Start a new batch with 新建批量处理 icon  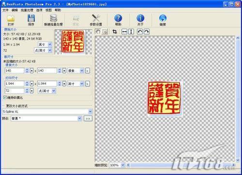point(53,20)
